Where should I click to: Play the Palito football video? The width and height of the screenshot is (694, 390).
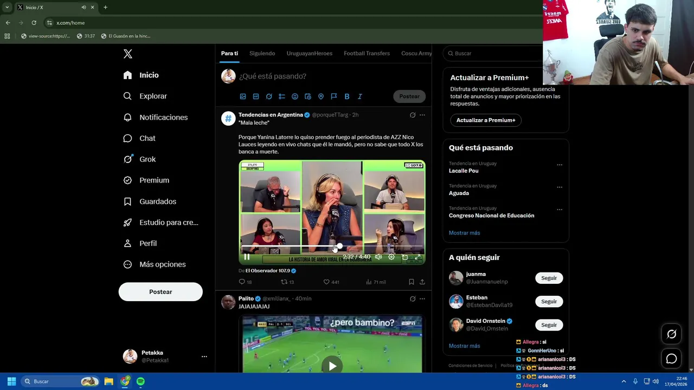(332, 366)
